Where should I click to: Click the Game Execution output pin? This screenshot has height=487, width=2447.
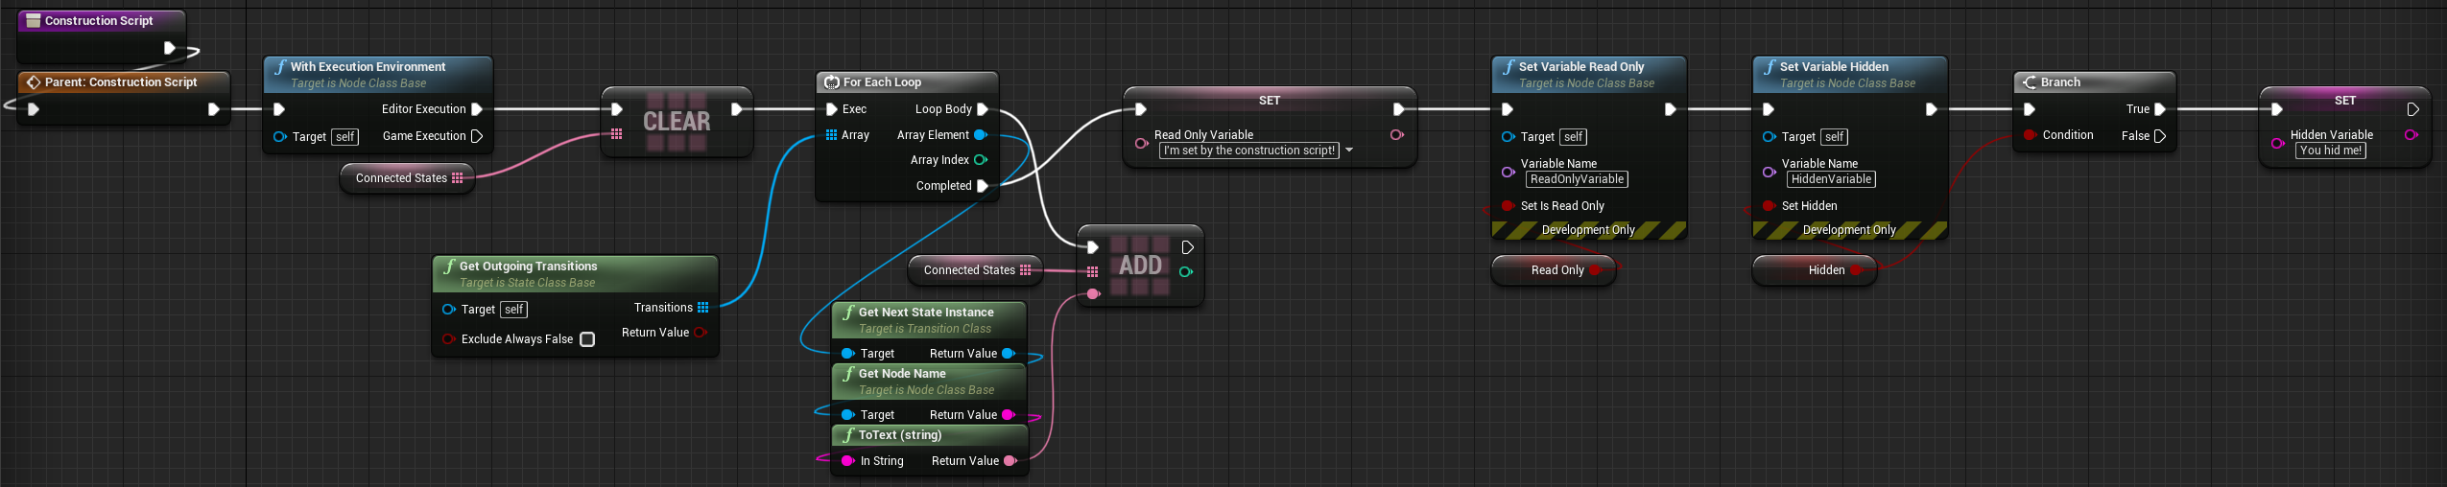point(477,136)
